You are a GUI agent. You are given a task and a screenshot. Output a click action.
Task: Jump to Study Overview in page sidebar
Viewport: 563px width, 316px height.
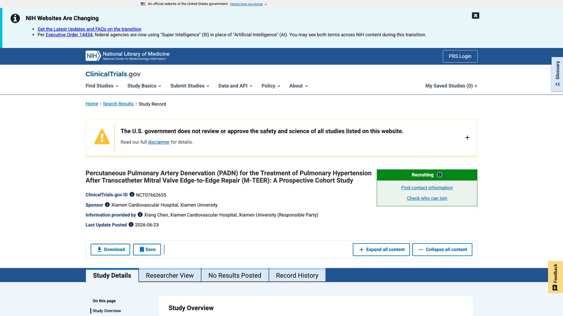point(107,311)
